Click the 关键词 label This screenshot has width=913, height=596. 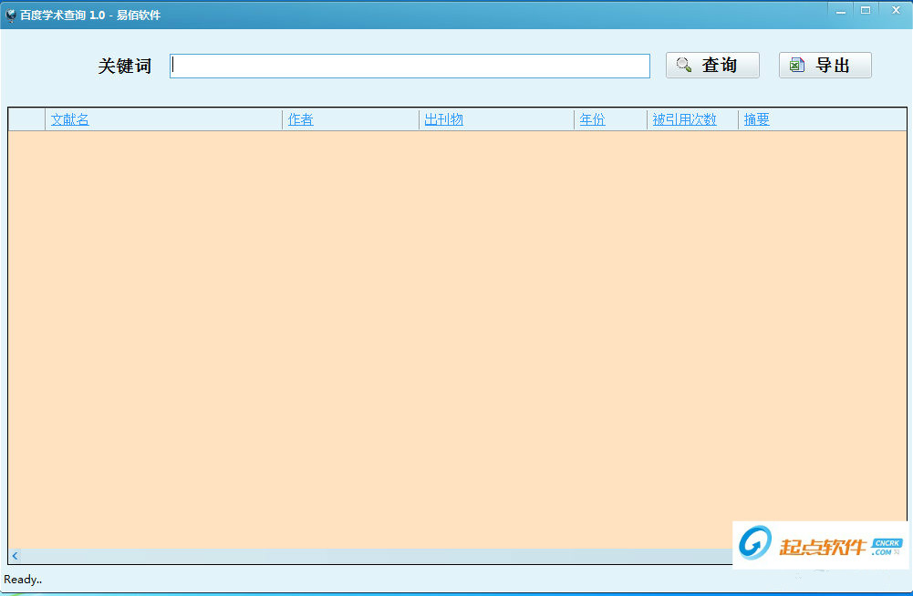[x=125, y=66]
